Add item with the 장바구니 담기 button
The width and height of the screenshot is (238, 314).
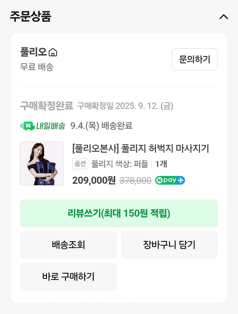[x=169, y=245]
